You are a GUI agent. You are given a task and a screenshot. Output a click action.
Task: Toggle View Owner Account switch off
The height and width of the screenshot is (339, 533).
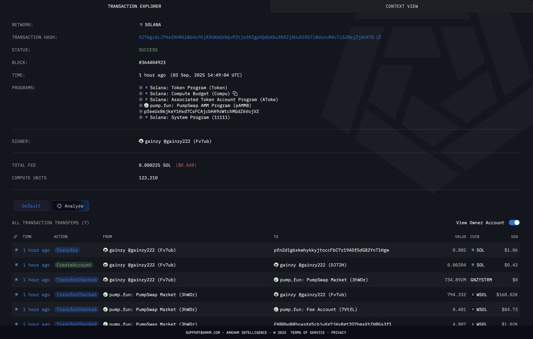point(514,222)
